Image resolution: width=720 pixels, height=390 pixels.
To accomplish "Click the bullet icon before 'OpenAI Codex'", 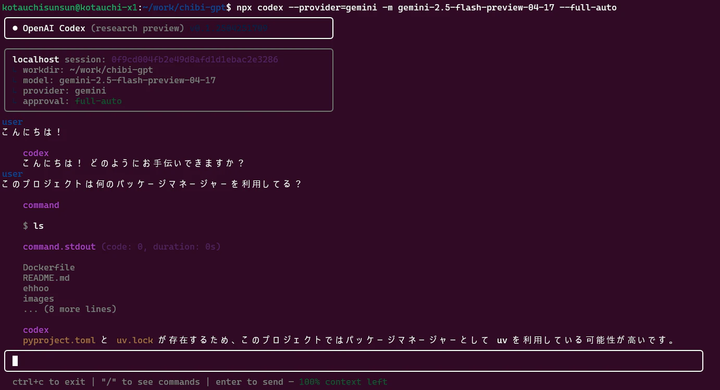I will (x=15, y=28).
